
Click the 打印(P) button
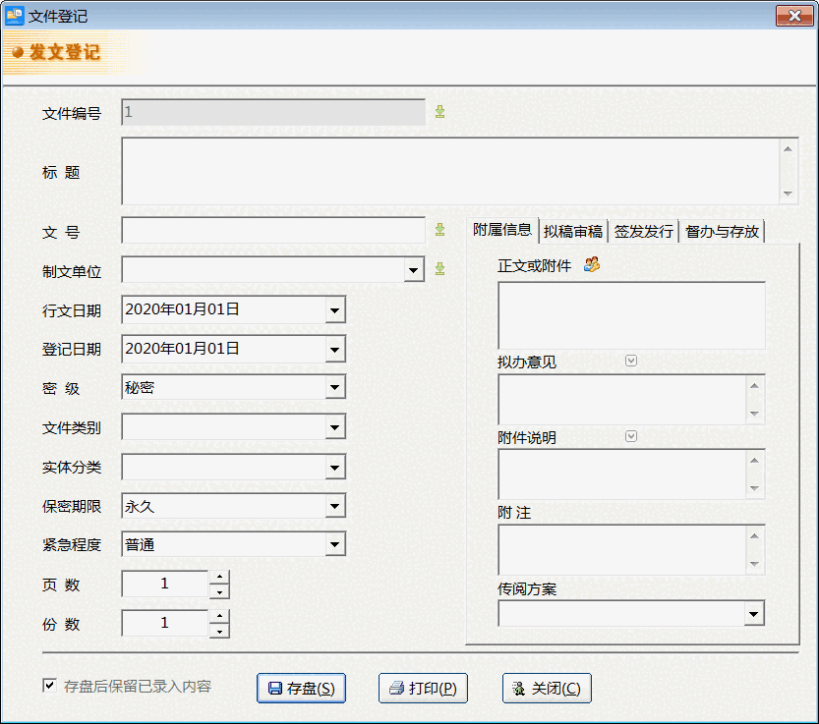click(x=423, y=688)
